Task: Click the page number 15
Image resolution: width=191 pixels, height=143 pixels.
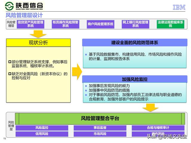Action: pyautogui.click(x=5, y=139)
